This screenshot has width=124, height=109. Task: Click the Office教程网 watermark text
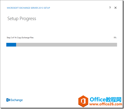coord(105,99)
